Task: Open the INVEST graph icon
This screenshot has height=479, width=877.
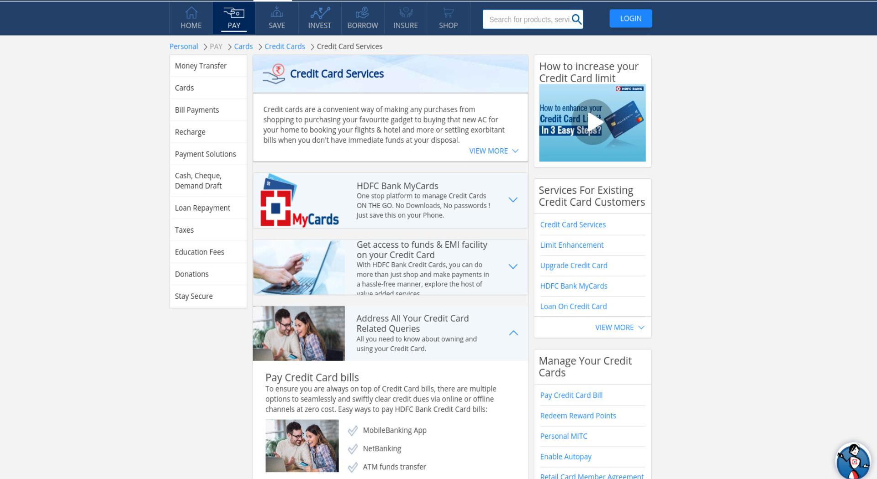Action: pyautogui.click(x=320, y=12)
